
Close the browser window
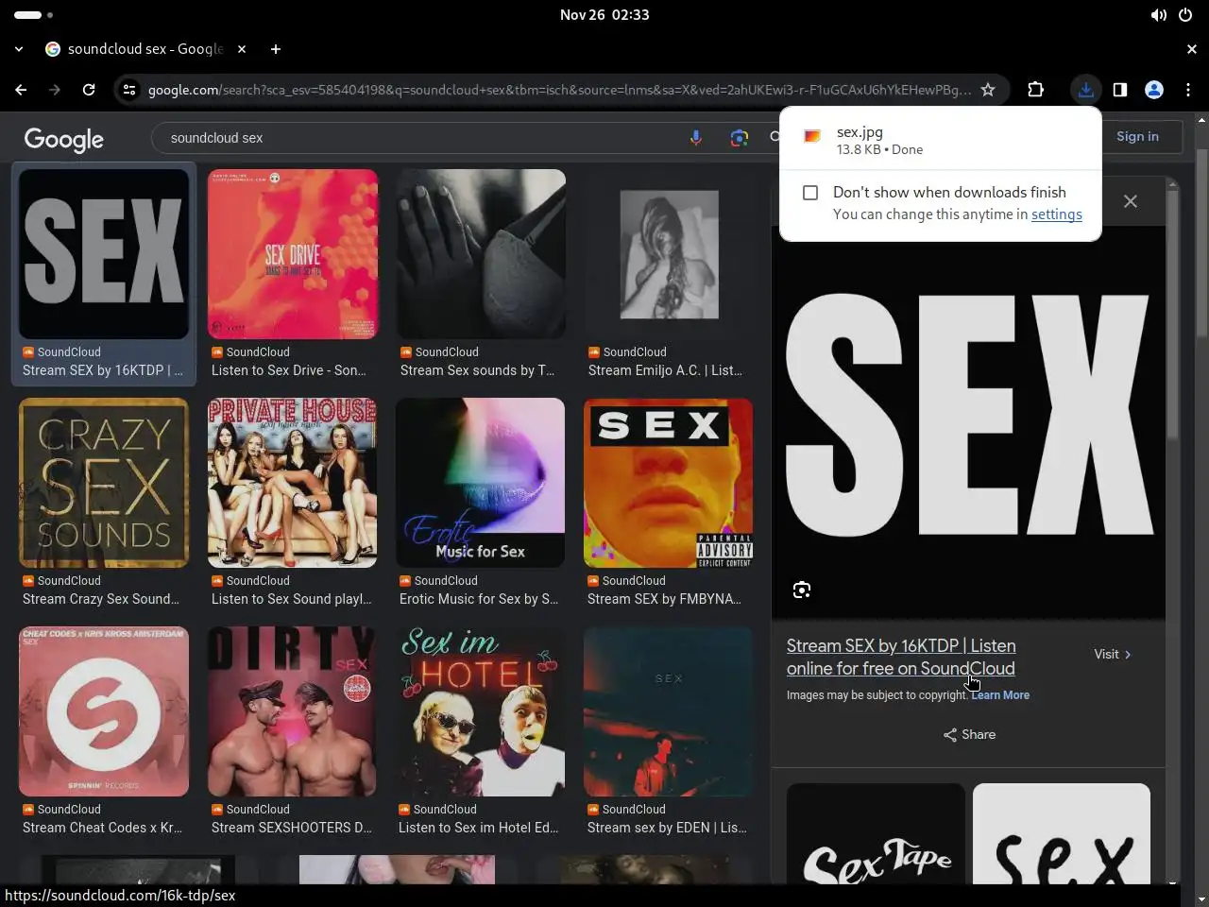click(x=1192, y=49)
